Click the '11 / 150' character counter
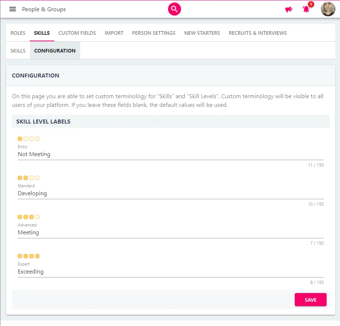This screenshot has width=340, height=326. [316, 165]
